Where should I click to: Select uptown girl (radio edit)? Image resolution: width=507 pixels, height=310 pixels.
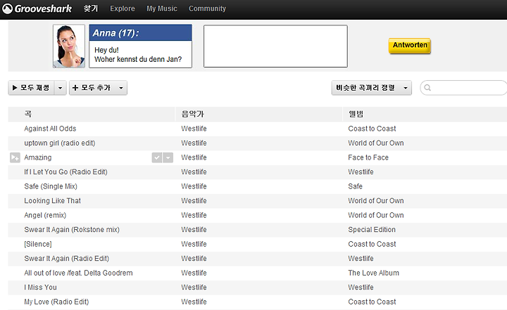pyautogui.click(x=59, y=143)
